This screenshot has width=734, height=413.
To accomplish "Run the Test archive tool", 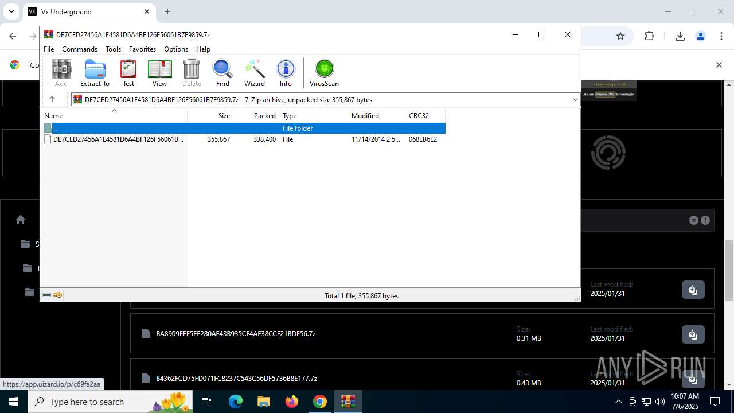I will tap(128, 73).
